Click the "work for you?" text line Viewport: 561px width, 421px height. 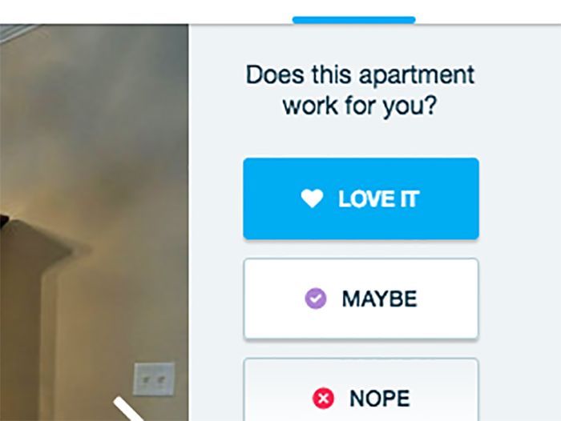[x=360, y=106]
